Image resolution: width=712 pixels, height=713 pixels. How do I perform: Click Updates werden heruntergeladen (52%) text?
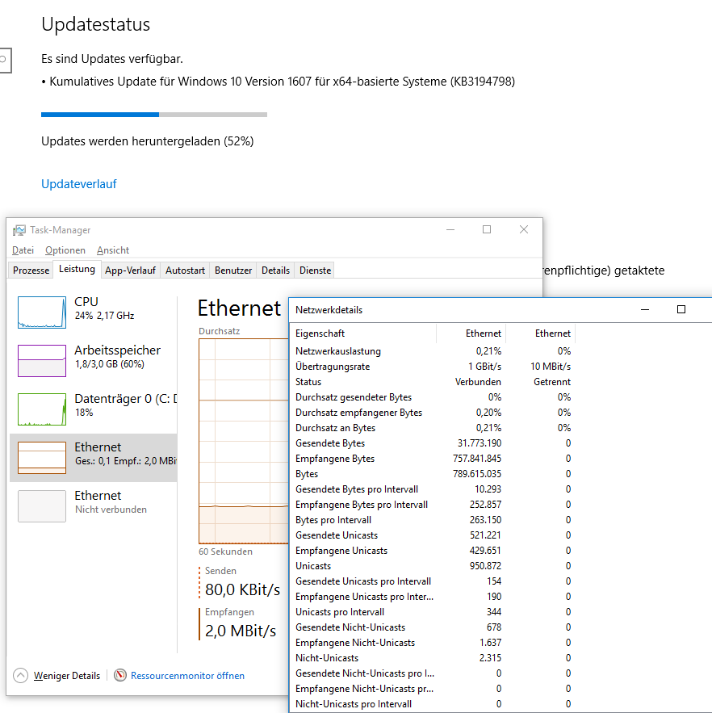click(147, 141)
